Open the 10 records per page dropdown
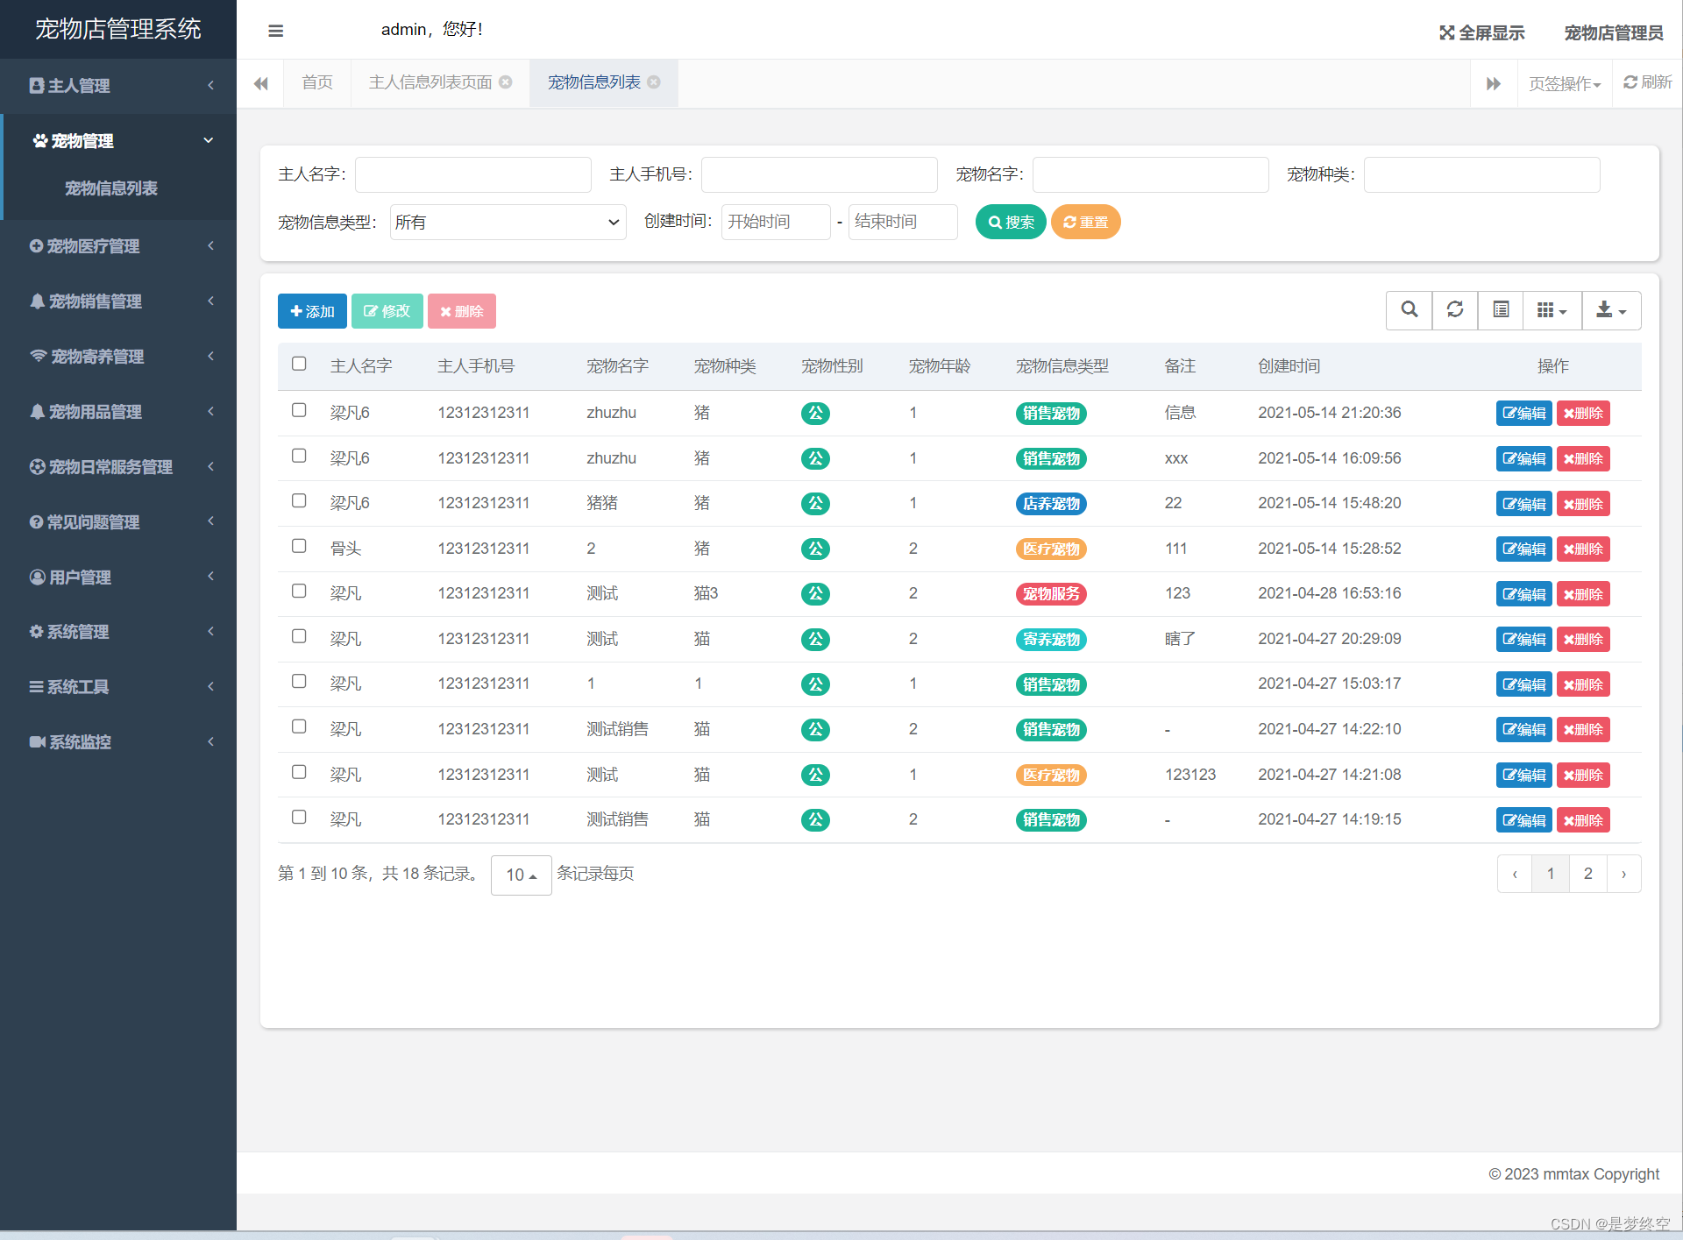The width and height of the screenshot is (1683, 1240). click(x=521, y=875)
